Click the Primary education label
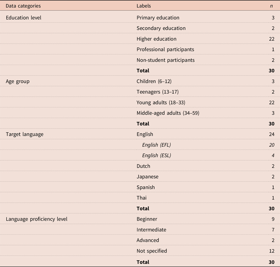Image resolution: width=280 pixels, height=267 pixels. click(x=158, y=18)
